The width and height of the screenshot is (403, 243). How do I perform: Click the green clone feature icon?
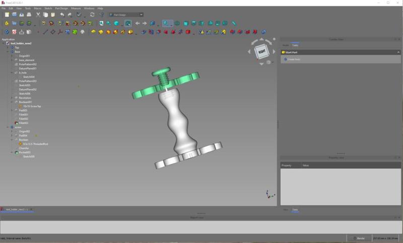[x=75, y=32]
